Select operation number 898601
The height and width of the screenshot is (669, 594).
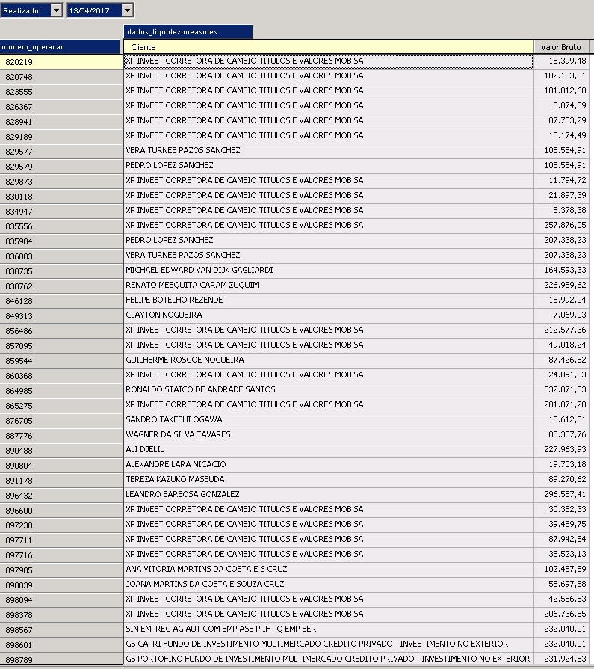[x=61, y=644]
